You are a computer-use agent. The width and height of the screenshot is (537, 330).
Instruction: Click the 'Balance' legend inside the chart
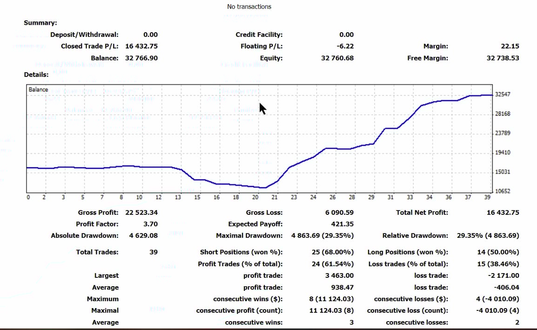click(38, 89)
